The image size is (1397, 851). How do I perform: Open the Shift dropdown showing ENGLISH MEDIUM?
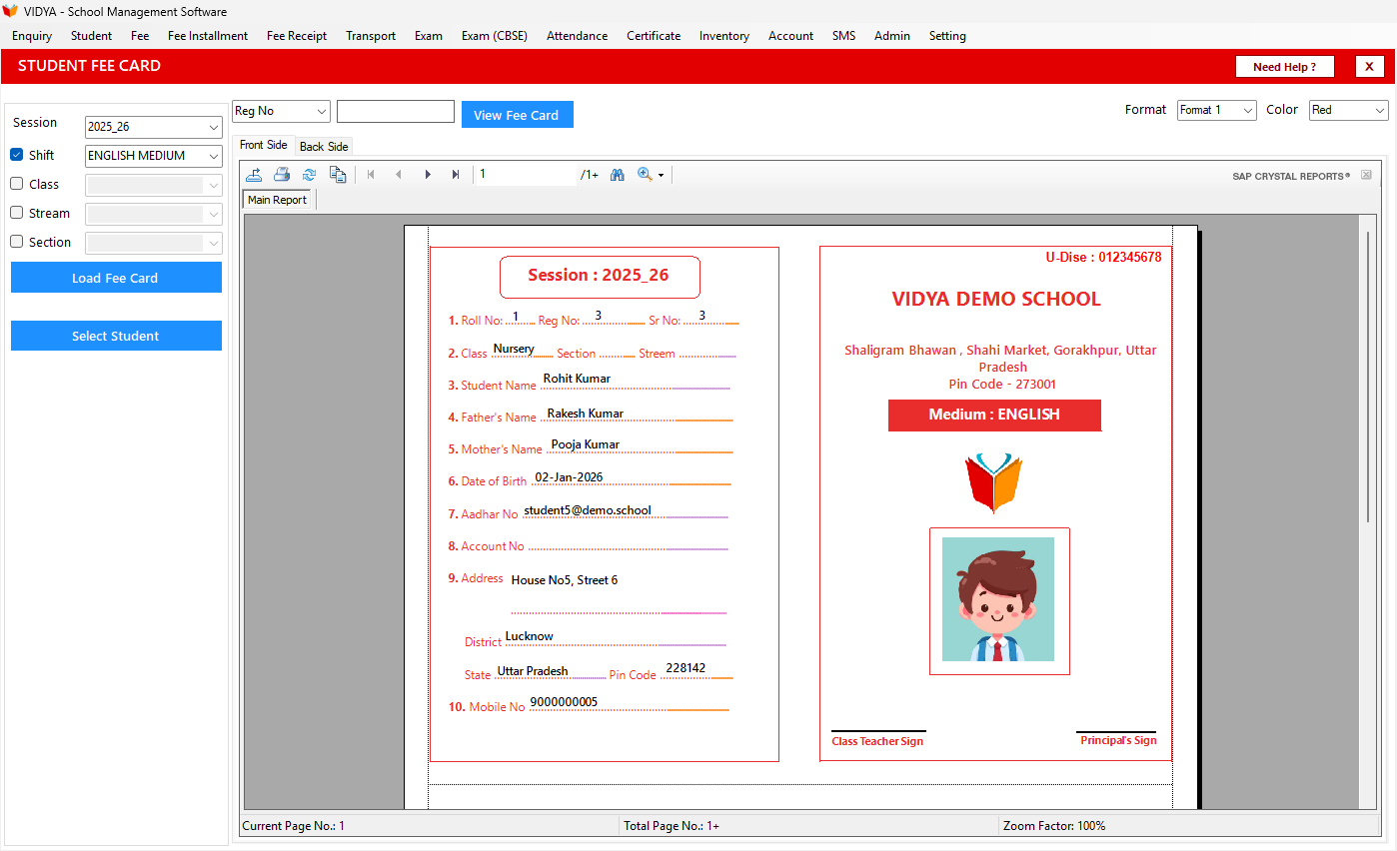click(154, 156)
